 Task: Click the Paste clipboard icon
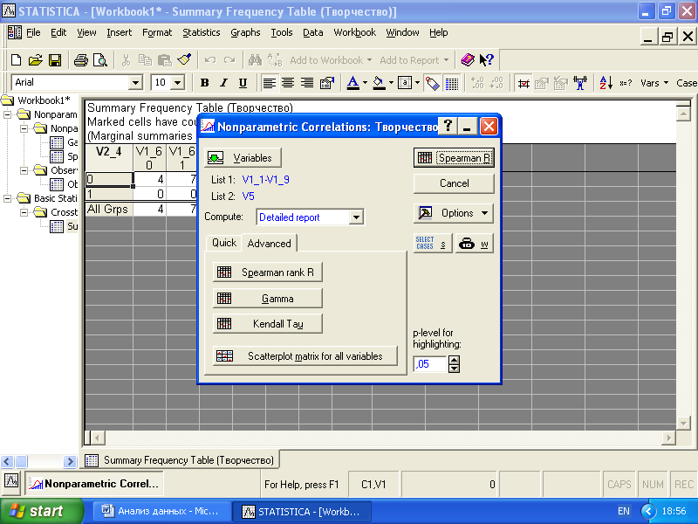[165, 60]
